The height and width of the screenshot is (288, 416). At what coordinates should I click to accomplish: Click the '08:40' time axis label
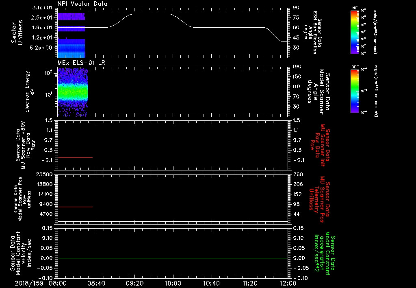[x=96, y=283]
